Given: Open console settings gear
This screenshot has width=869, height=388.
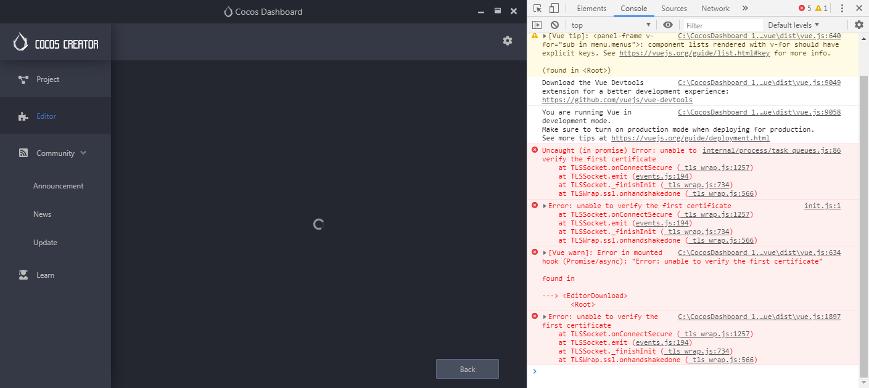Looking at the screenshot, I should click(859, 25).
